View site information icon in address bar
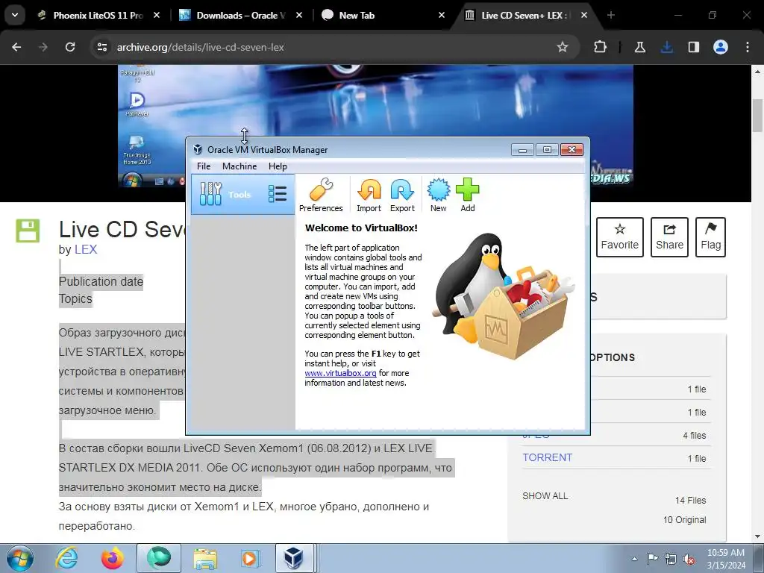This screenshot has width=764, height=573. [101, 47]
